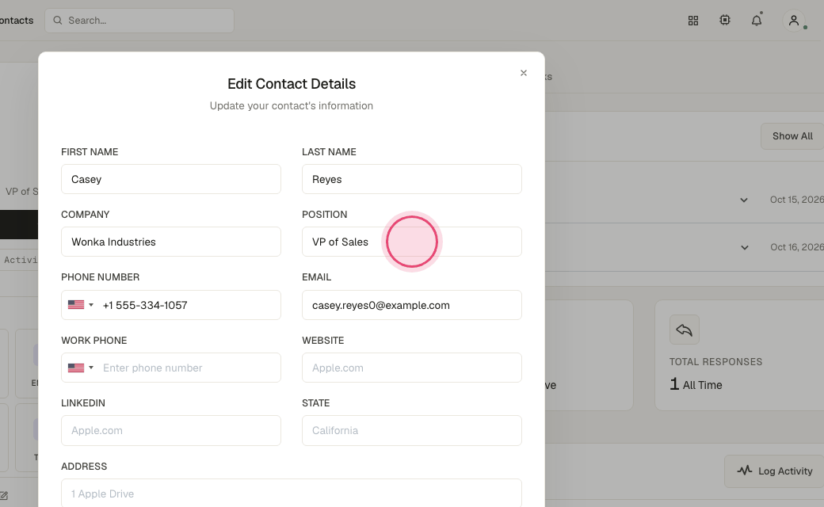Click the Log Activity button
Image resolution: width=824 pixels, height=507 pixels.
coord(774,471)
